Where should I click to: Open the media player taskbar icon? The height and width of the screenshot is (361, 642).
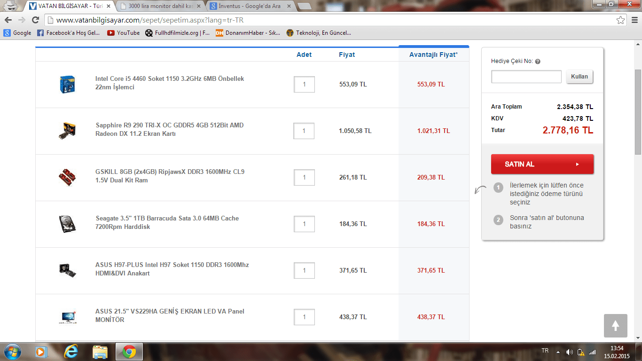pyautogui.click(x=42, y=352)
